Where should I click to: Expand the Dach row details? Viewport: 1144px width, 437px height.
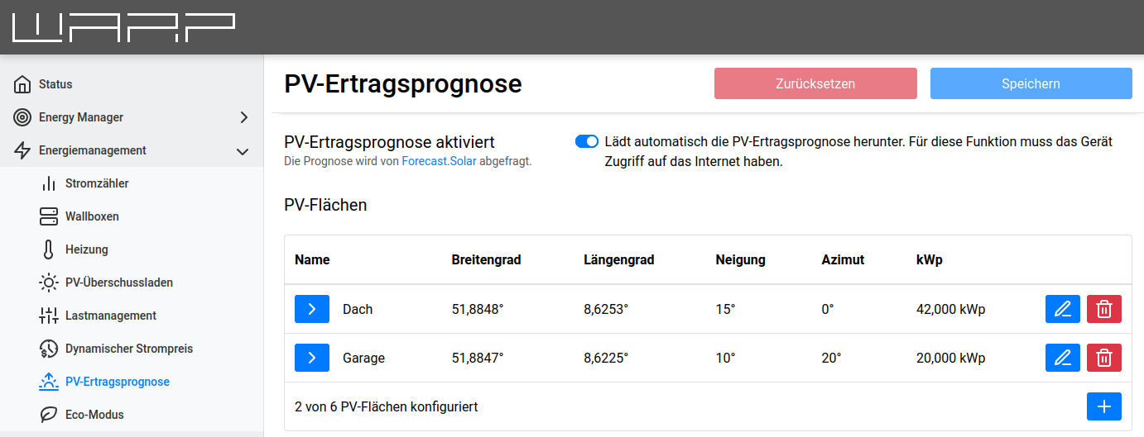(312, 310)
